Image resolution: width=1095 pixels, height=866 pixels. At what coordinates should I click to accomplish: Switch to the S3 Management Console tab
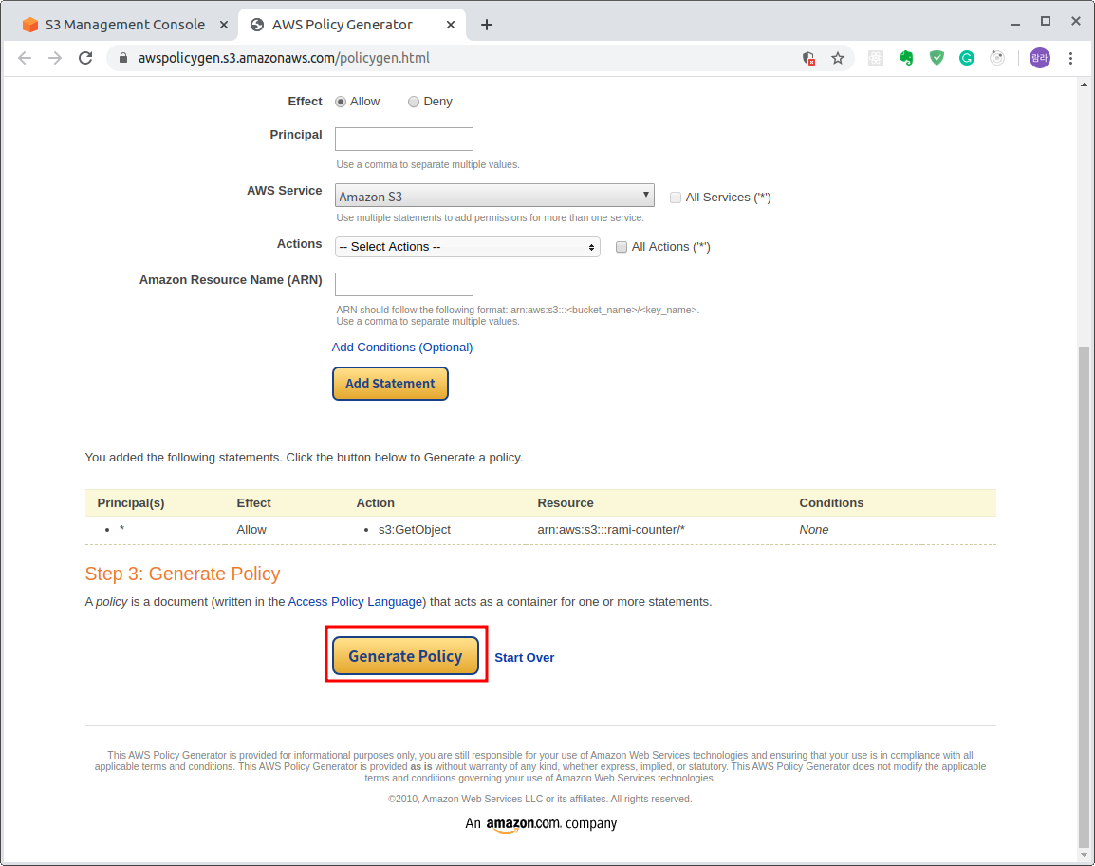pos(125,25)
